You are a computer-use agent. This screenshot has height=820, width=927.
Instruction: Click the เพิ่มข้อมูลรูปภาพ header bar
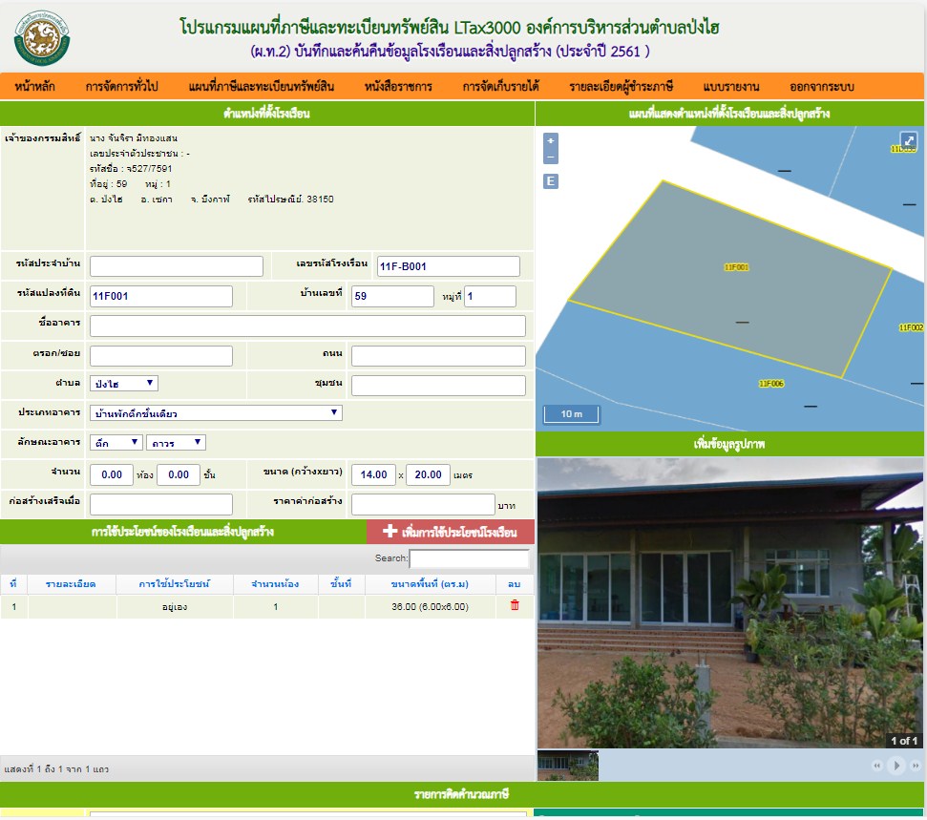click(729, 444)
